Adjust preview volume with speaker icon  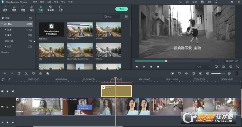click(x=230, y=67)
